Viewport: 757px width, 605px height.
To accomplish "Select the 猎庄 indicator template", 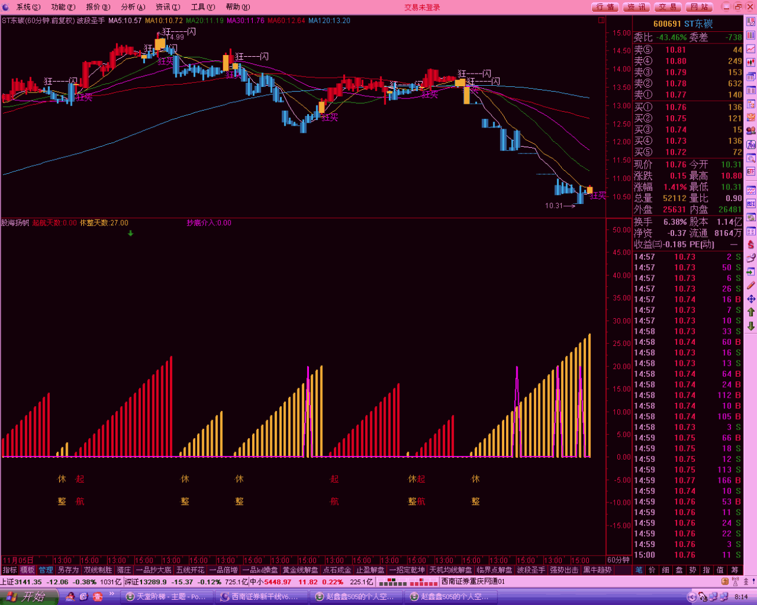I will tap(124, 570).
